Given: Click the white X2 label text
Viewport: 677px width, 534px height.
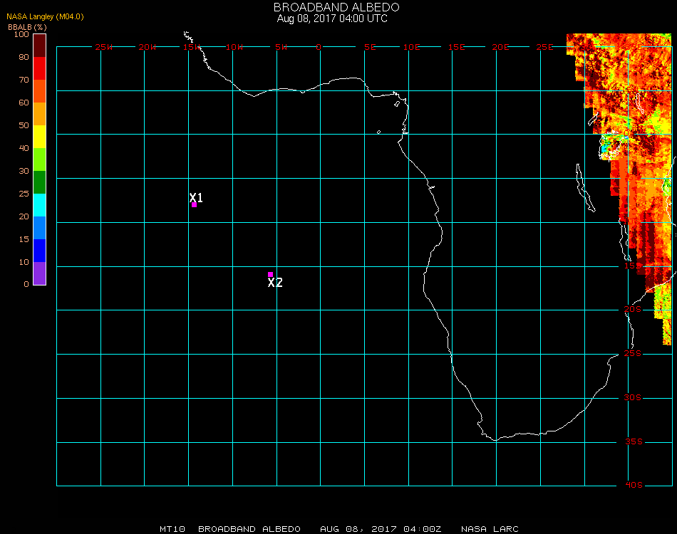Looking at the screenshot, I should click(275, 283).
